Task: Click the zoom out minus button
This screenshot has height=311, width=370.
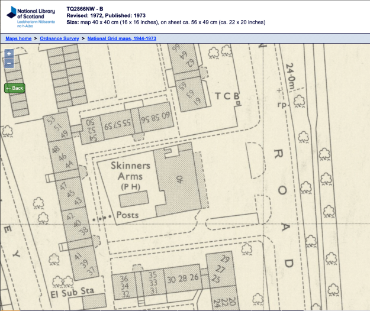Action: 9,63
